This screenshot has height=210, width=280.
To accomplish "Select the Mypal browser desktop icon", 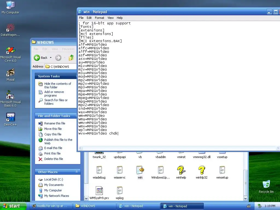I will point(10,75).
